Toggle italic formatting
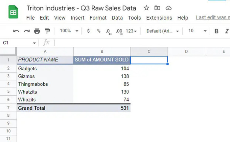 pyautogui.click(x=226, y=31)
